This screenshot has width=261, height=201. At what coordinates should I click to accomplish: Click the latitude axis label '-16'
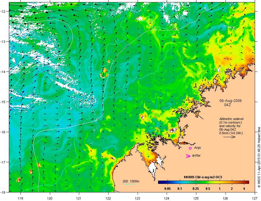[3, 132]
